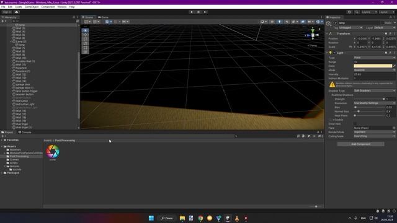Open the Windows Start menu
This screenshot has height=223, width=397.
(151, 218)
